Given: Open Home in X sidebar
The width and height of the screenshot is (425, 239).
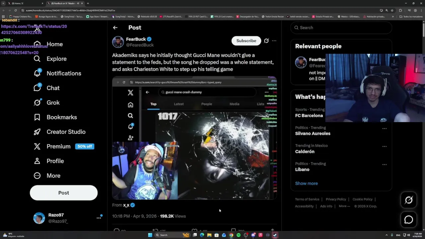Looking at the screenshot, I should click(x=48, y=44).
